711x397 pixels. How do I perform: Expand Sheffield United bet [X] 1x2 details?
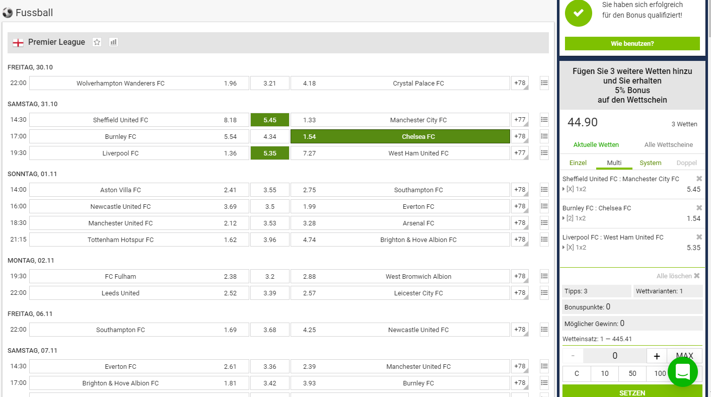coord(575,189)
